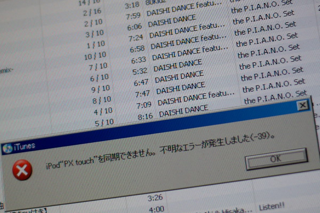Image resolution: width=320 pixels, height=213 pixels.
Task: Click the 5:32 duration cell
Action: 140,71
